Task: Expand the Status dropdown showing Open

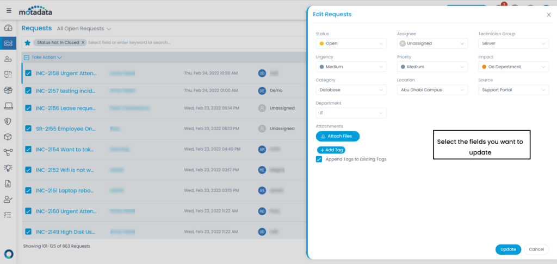Action: (351, 43)
